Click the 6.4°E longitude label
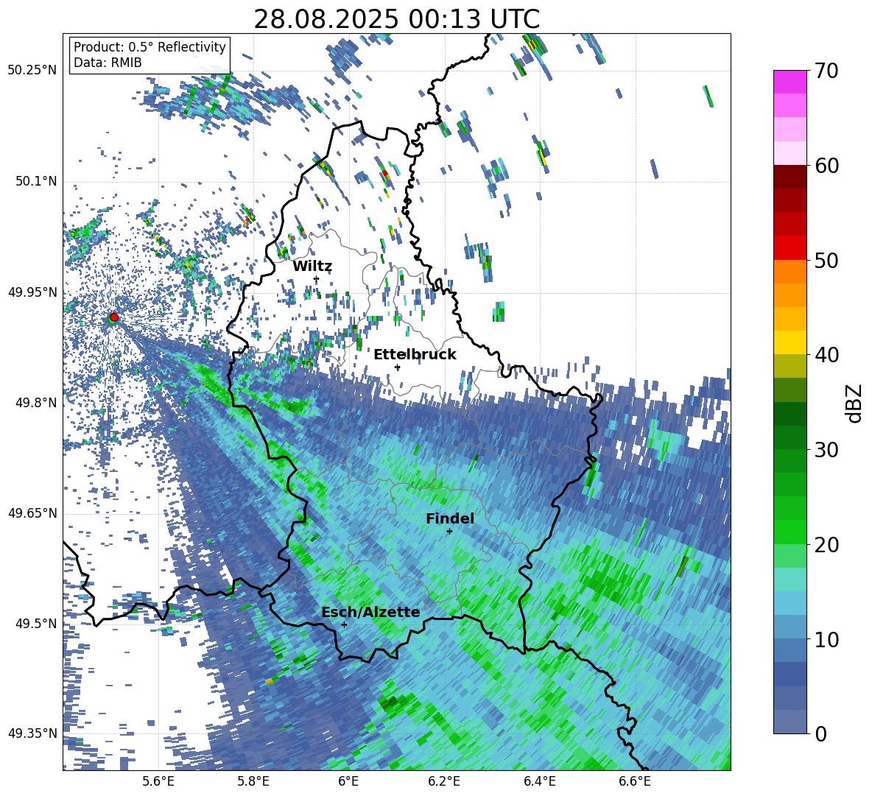 pos(539,781)
